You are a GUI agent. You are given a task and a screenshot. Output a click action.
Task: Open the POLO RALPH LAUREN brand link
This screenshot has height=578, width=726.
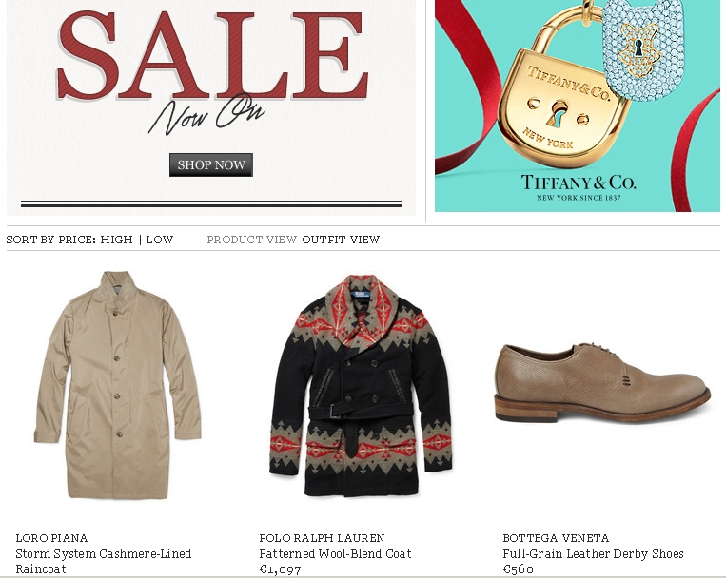322,538
